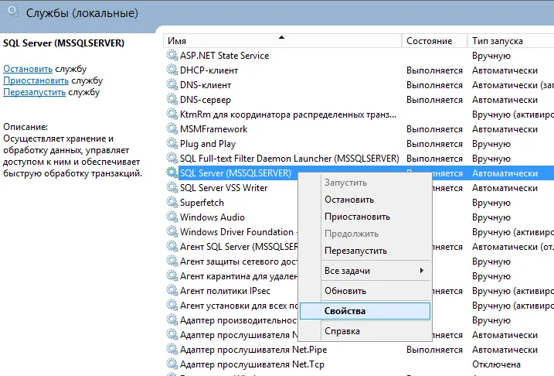Click the Перезапустить службу link
Image resolution: width=554 pixels, height=376 pixels.
(x=34, y=92)
